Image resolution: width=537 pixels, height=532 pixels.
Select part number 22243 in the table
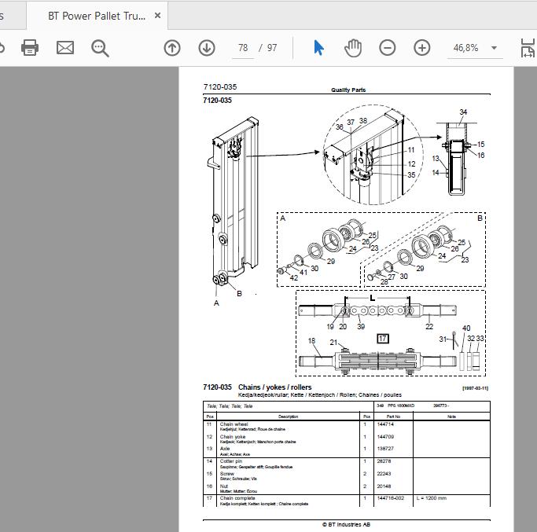click(384, 474)
